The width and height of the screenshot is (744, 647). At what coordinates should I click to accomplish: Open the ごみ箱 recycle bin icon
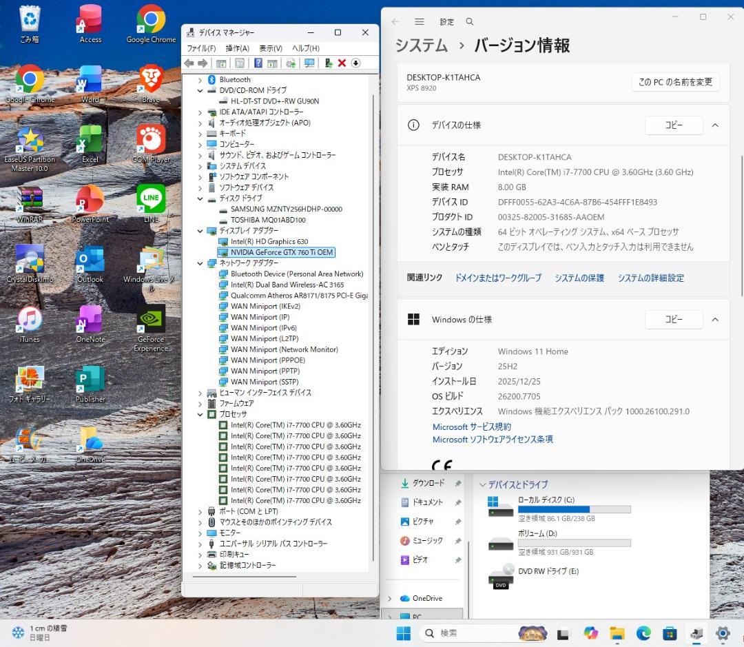pyautogui.click(x=30, y=23)
